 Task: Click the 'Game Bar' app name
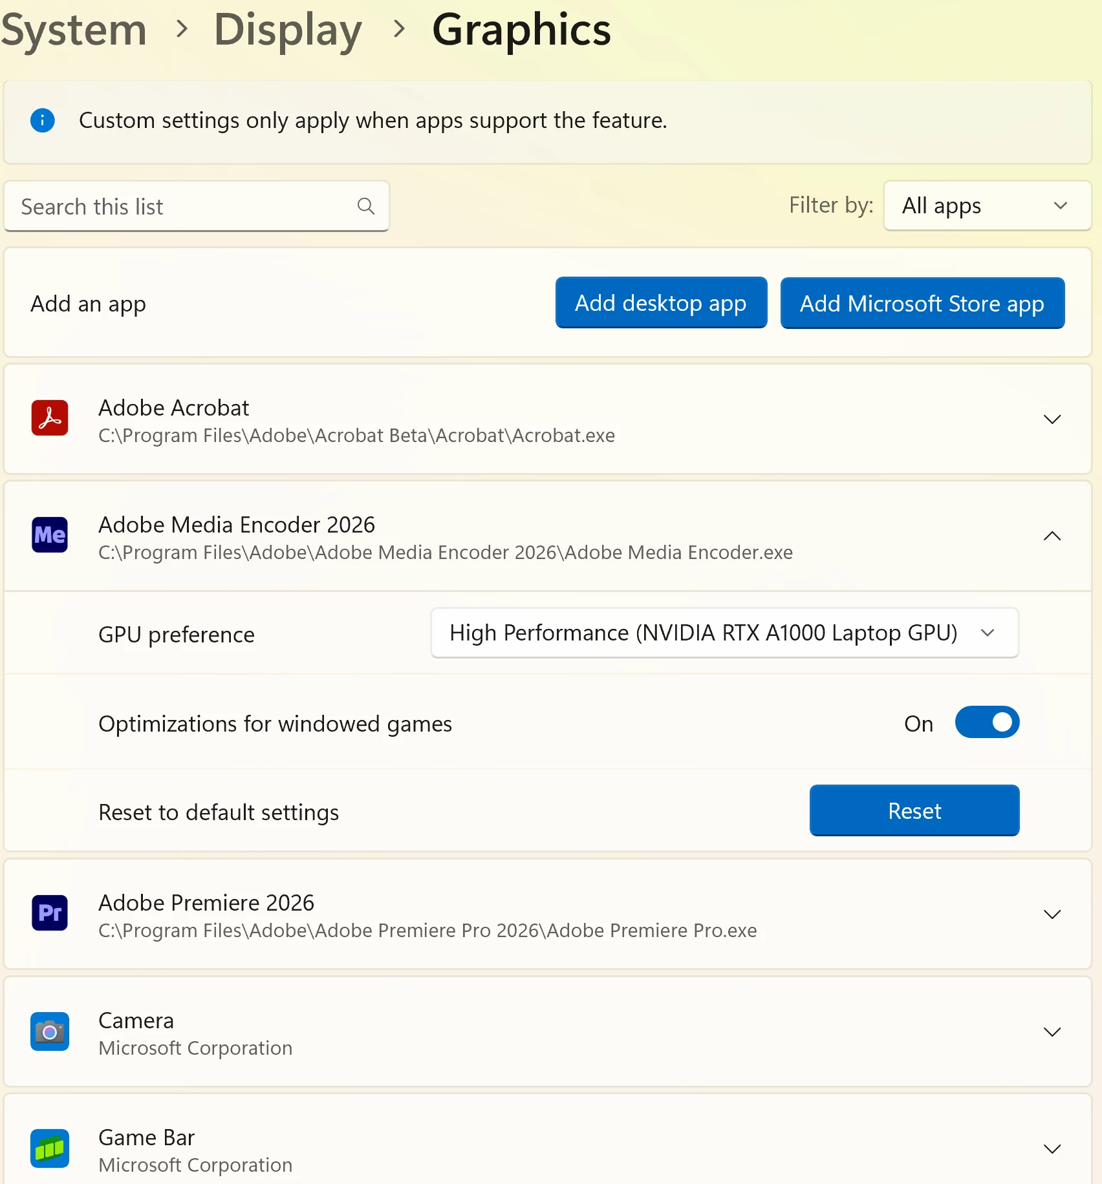147,1137
